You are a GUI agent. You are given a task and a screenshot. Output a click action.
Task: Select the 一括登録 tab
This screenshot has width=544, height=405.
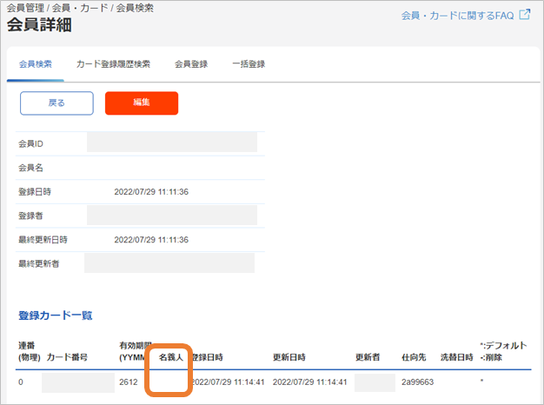249,64
